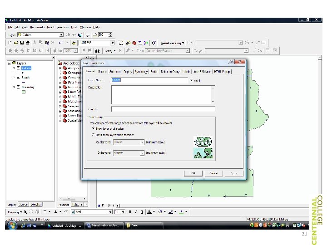Click the Add Data icon
The width and height of the screenshot is (327, 245).
[x=74, y=43]
